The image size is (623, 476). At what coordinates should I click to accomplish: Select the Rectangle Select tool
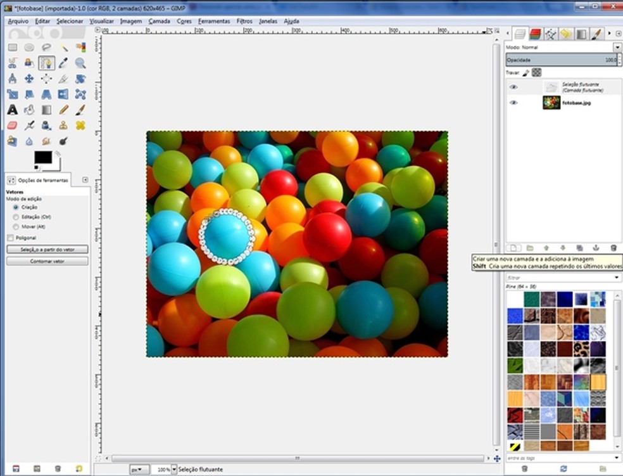click(12, 47)
